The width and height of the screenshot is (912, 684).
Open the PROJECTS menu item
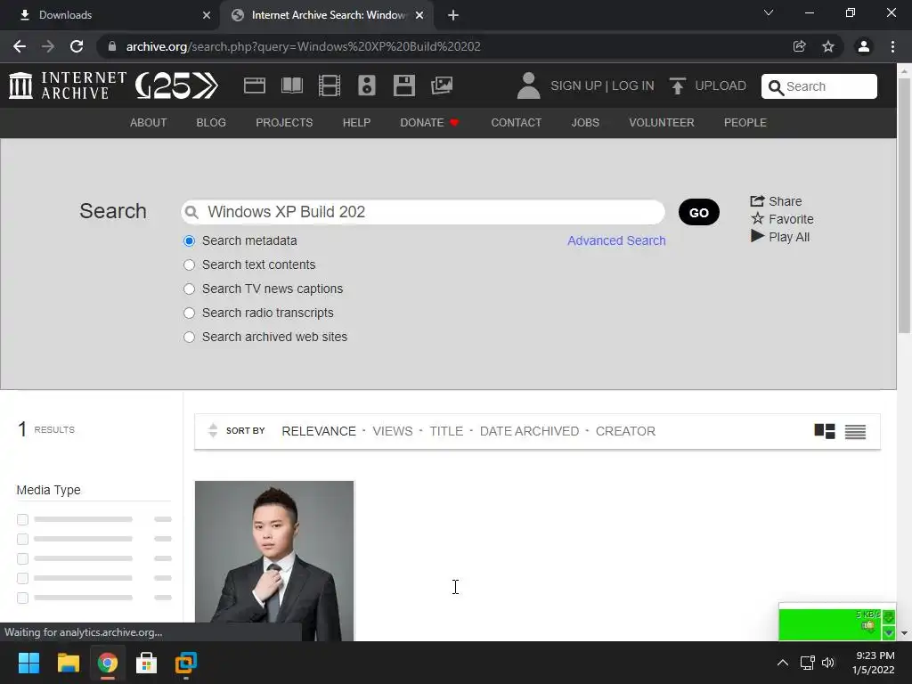click(x=284, y=123)
